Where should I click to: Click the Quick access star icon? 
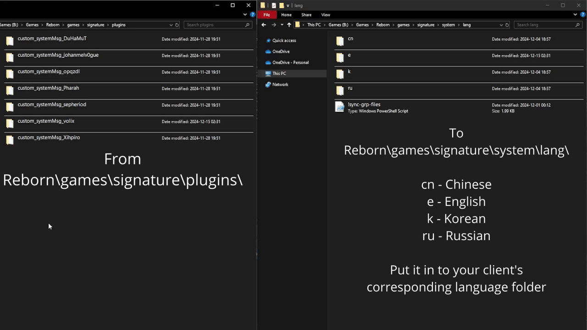(268, 40)
